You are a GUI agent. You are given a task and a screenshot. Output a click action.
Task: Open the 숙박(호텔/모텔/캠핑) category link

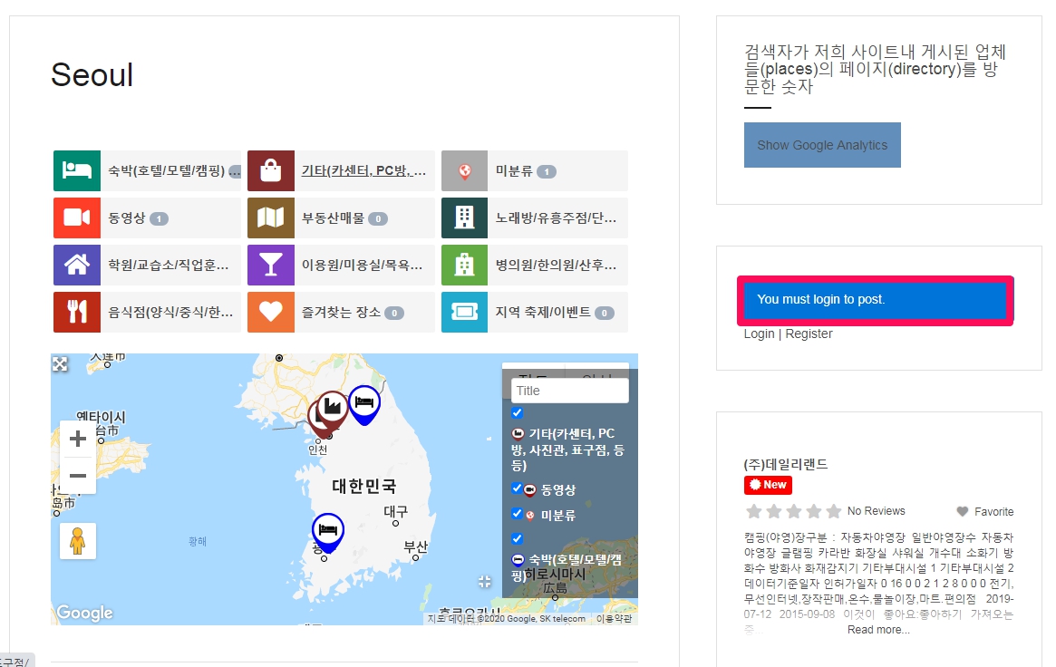167,171
